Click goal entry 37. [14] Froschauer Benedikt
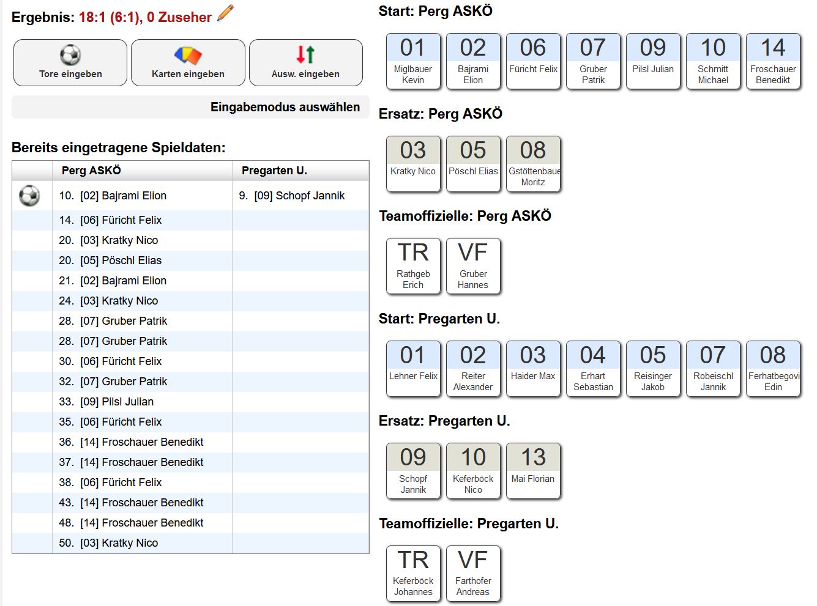 (x=131, y=462)
